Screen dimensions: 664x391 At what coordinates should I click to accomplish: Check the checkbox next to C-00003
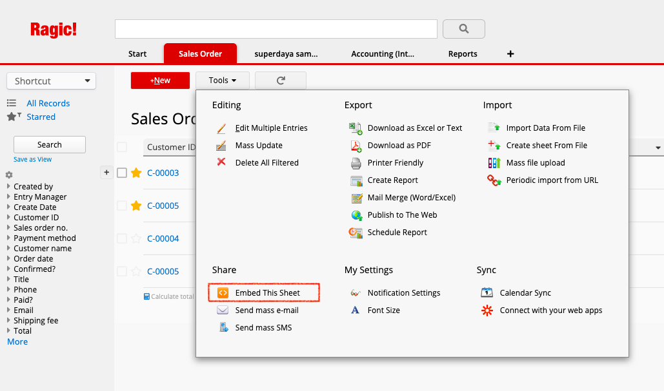click(x=121, y=173)
